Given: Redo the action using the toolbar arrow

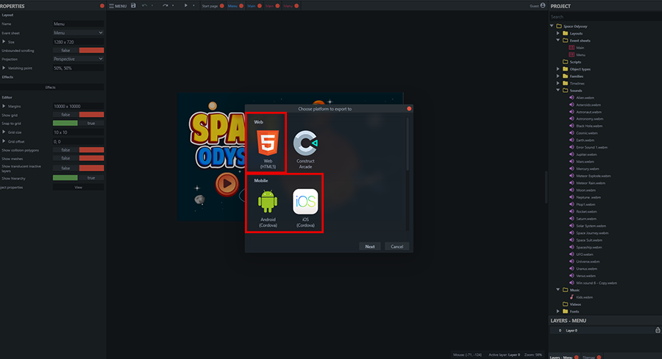Looking at the screenshot, I should pyautogui.click(x=165, y=5).
